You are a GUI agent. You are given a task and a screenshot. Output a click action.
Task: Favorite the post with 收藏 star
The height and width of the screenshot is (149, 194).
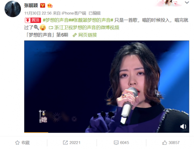click(x=22, y=143)
